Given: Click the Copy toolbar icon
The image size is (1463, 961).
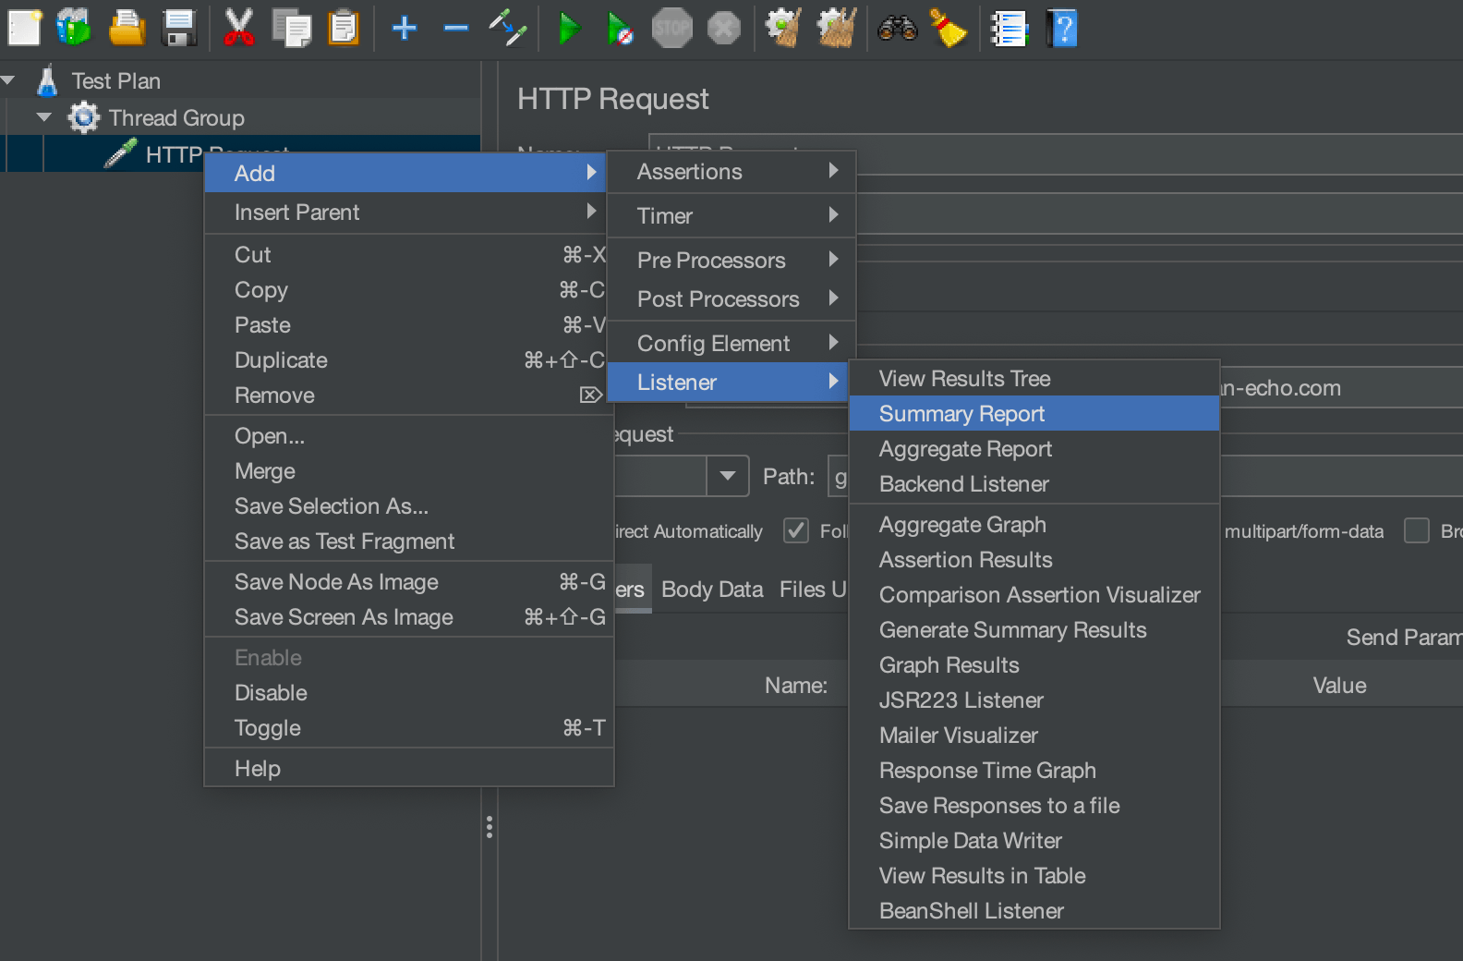Looking at the screenshot, I should click(292, 28).
